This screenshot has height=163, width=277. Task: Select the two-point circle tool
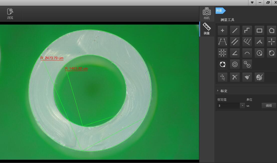[271, 53]
